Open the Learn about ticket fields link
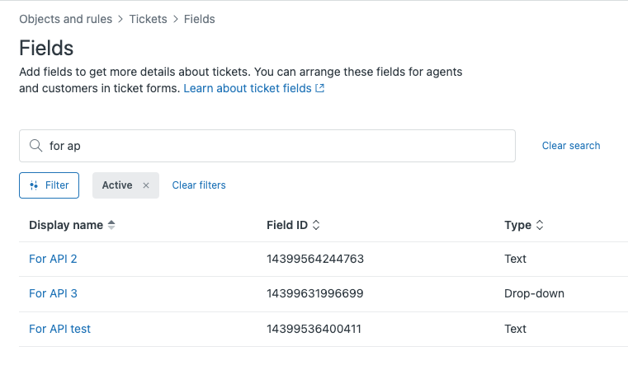The width and height of the screenshot is (628, 365). tap(248, 88)
